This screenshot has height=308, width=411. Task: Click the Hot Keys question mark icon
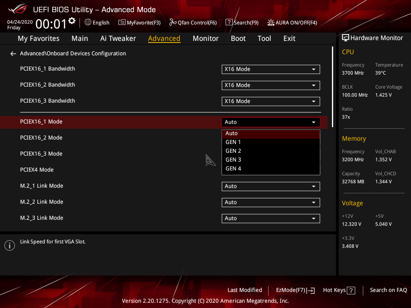click(351, 290)
